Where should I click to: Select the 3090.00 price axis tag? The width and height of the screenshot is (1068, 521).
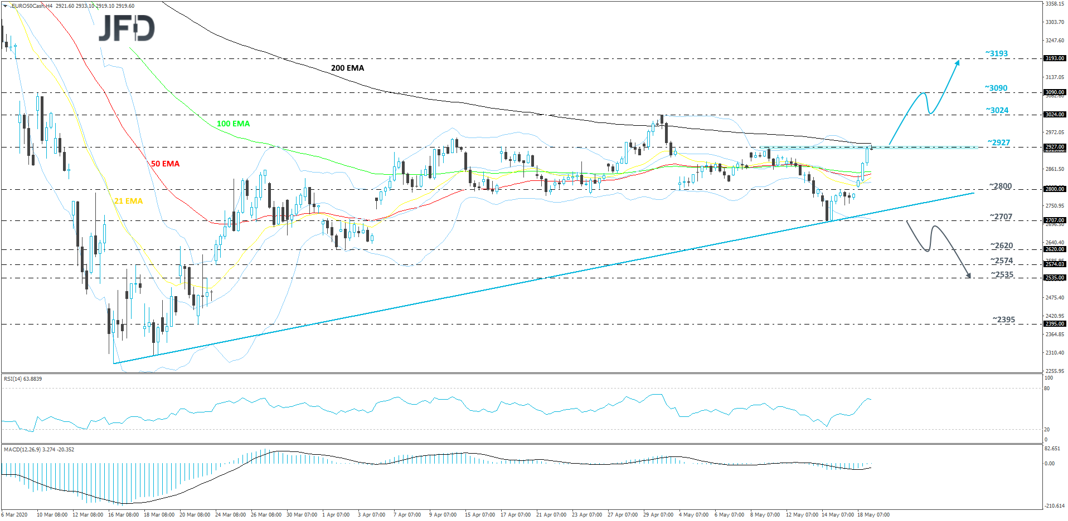point(1055,92)
